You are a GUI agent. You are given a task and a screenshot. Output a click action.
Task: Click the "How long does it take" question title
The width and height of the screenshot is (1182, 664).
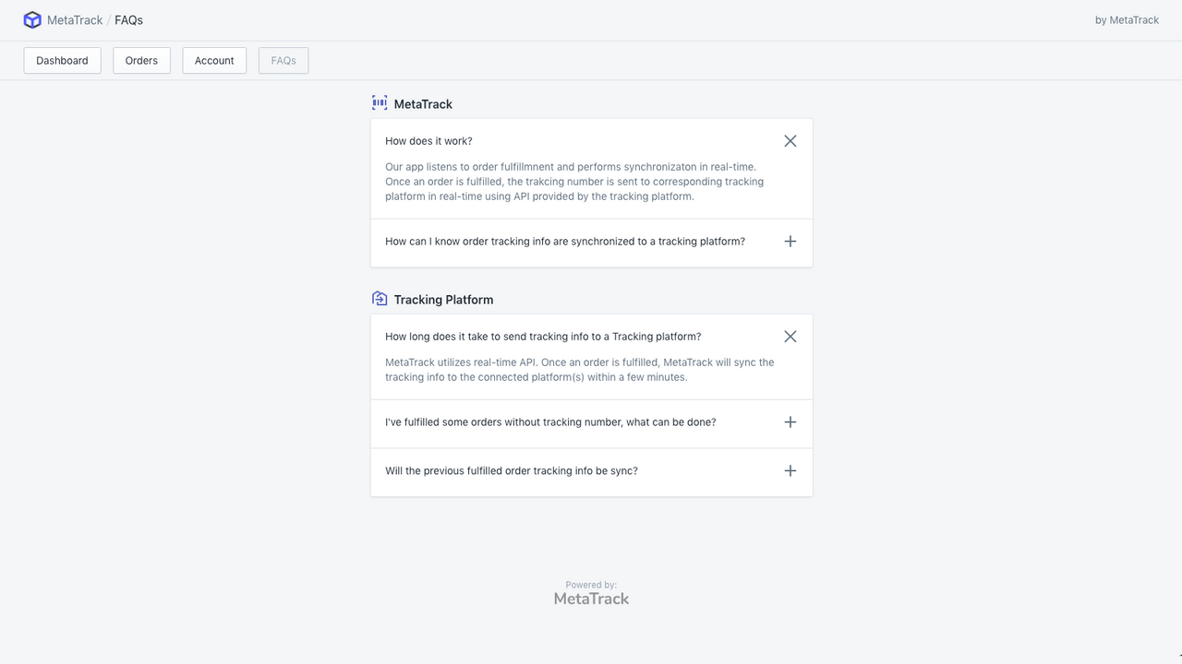543,337
